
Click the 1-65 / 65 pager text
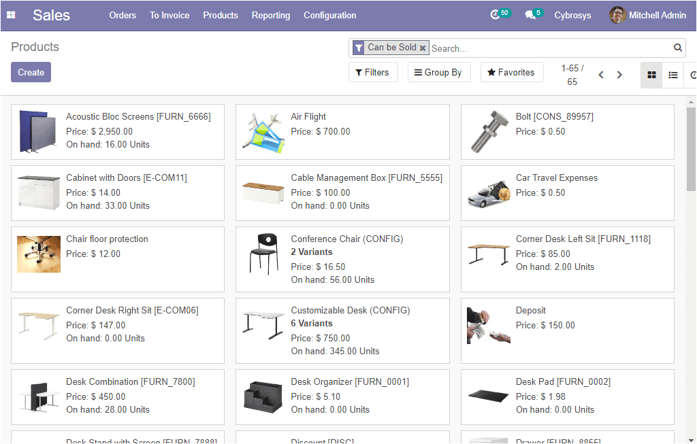pyautogui.click(x=572, y=75)
